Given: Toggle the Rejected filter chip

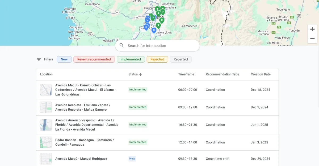Looking at the screenshot, I should point(157,59).
